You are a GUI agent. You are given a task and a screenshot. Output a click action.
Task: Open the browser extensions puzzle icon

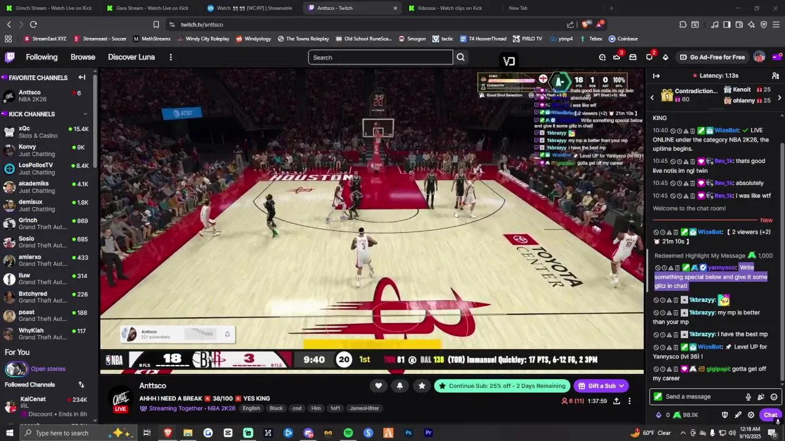coord(683,24)
